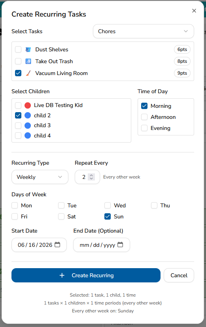Click the 8pts badge for Take Out Trash
The width and height of the screenshot is (206, 327).
(182, 61)
